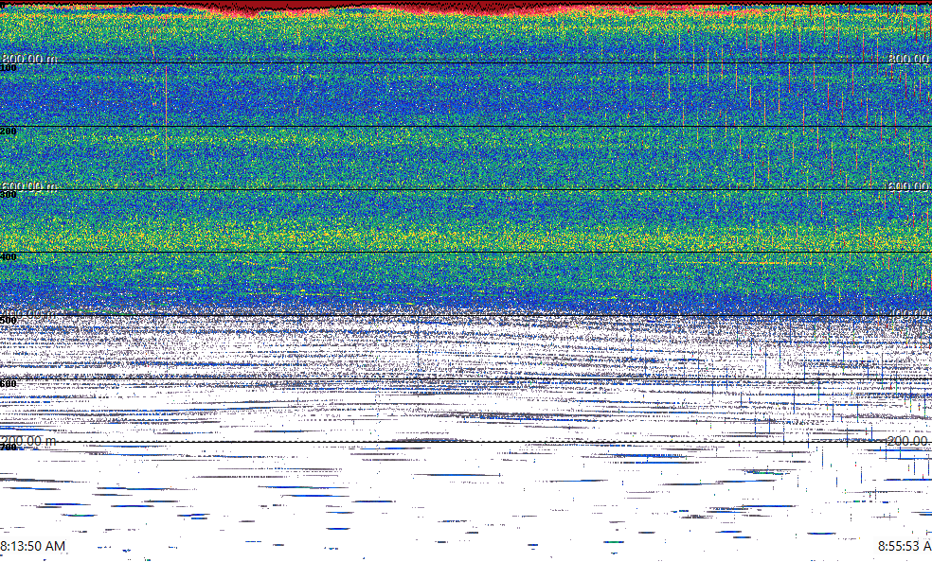Image resolution: width=932 pixels, height=562 pixels.
Task: Choose the "700" depth grid label
Action: coord(9,447)
